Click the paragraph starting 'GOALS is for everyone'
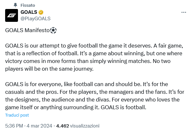Image resolution: width=192 pixels, height=132 pixels. point(95,96)
